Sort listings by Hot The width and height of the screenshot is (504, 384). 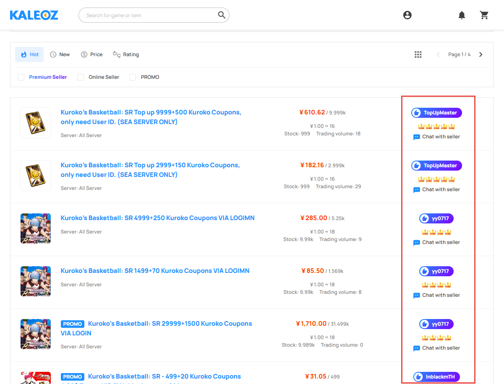pos(29,54)
